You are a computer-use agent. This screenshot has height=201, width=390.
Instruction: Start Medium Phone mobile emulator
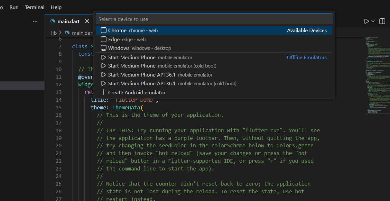[x=150, y=58]
